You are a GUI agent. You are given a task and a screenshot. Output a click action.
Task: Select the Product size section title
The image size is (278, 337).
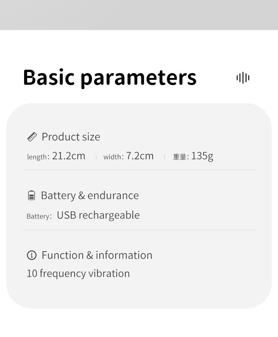71,137
